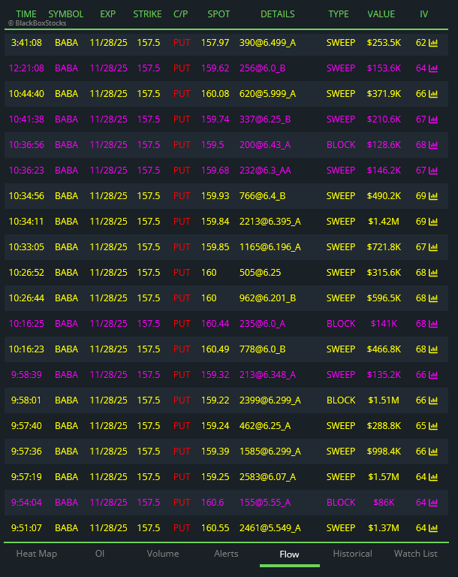Open IV chart icon for 12:21:08 row
458x577 pixels.
pyautogui.click(x=433, y=68)
